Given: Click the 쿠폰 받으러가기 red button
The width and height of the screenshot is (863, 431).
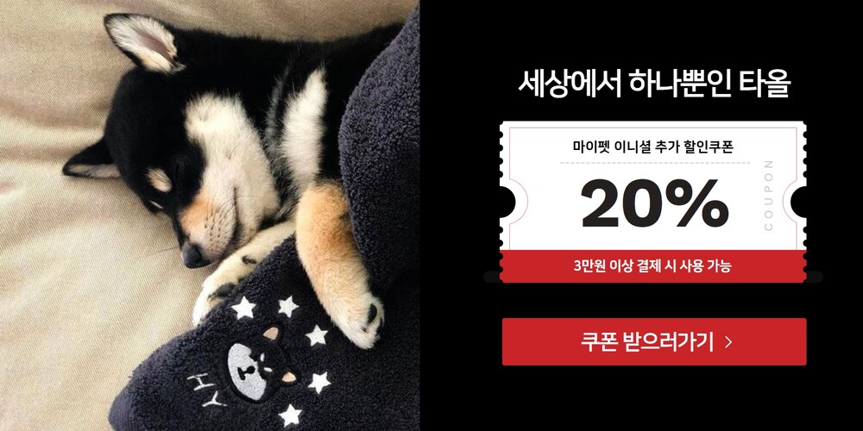Looking at the screenshot, I should point(654,341).
